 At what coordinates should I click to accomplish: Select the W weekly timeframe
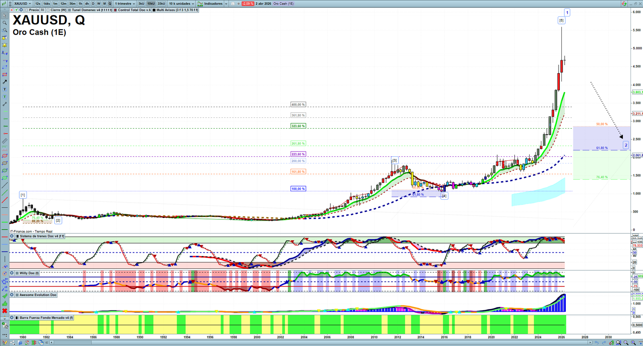99,4
